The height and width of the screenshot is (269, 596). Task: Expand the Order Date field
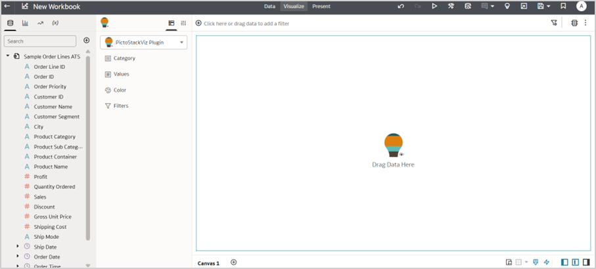18,257
